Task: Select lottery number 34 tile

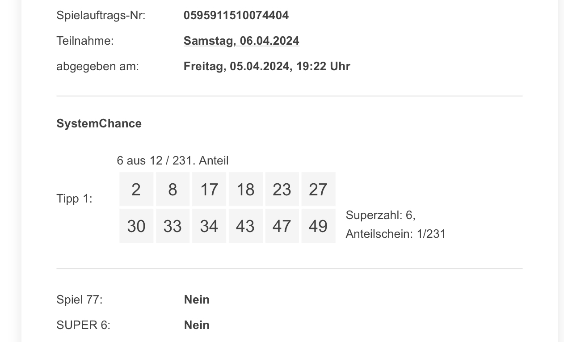Action: tap(209, 226)
